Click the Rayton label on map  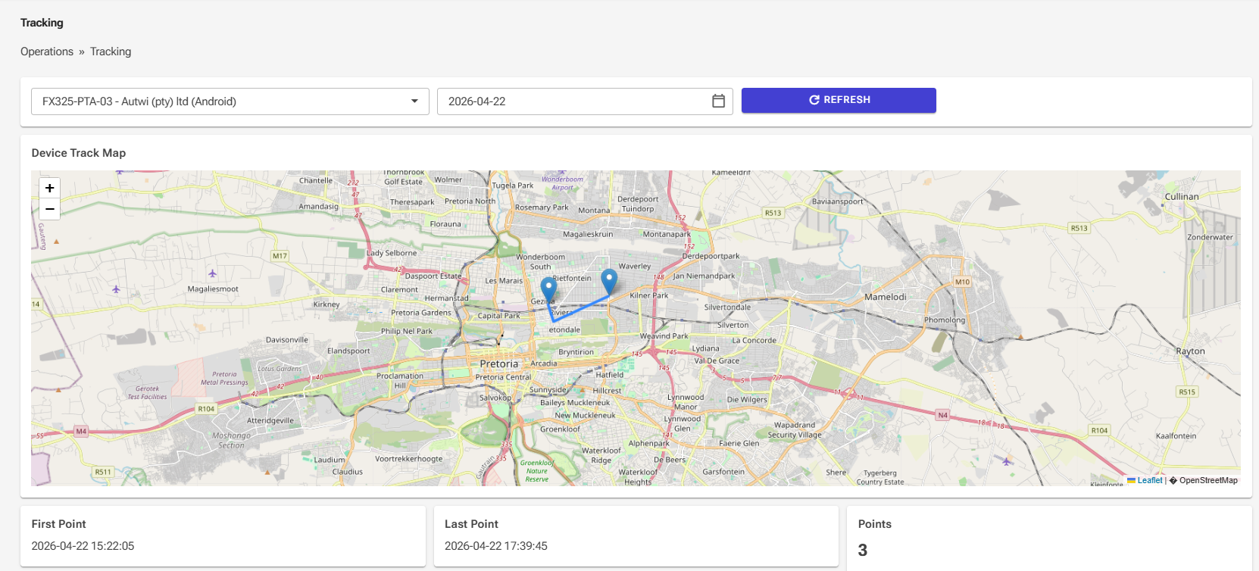pos(1190,351)
